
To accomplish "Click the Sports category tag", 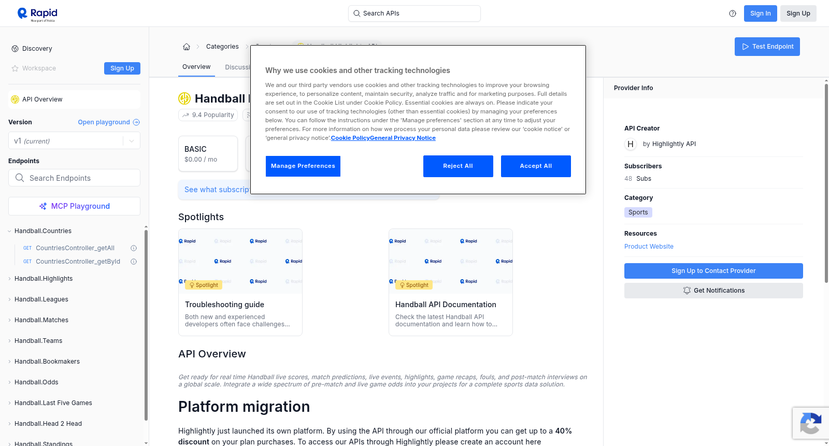I will pyautogui.click(x=638, y=212).
